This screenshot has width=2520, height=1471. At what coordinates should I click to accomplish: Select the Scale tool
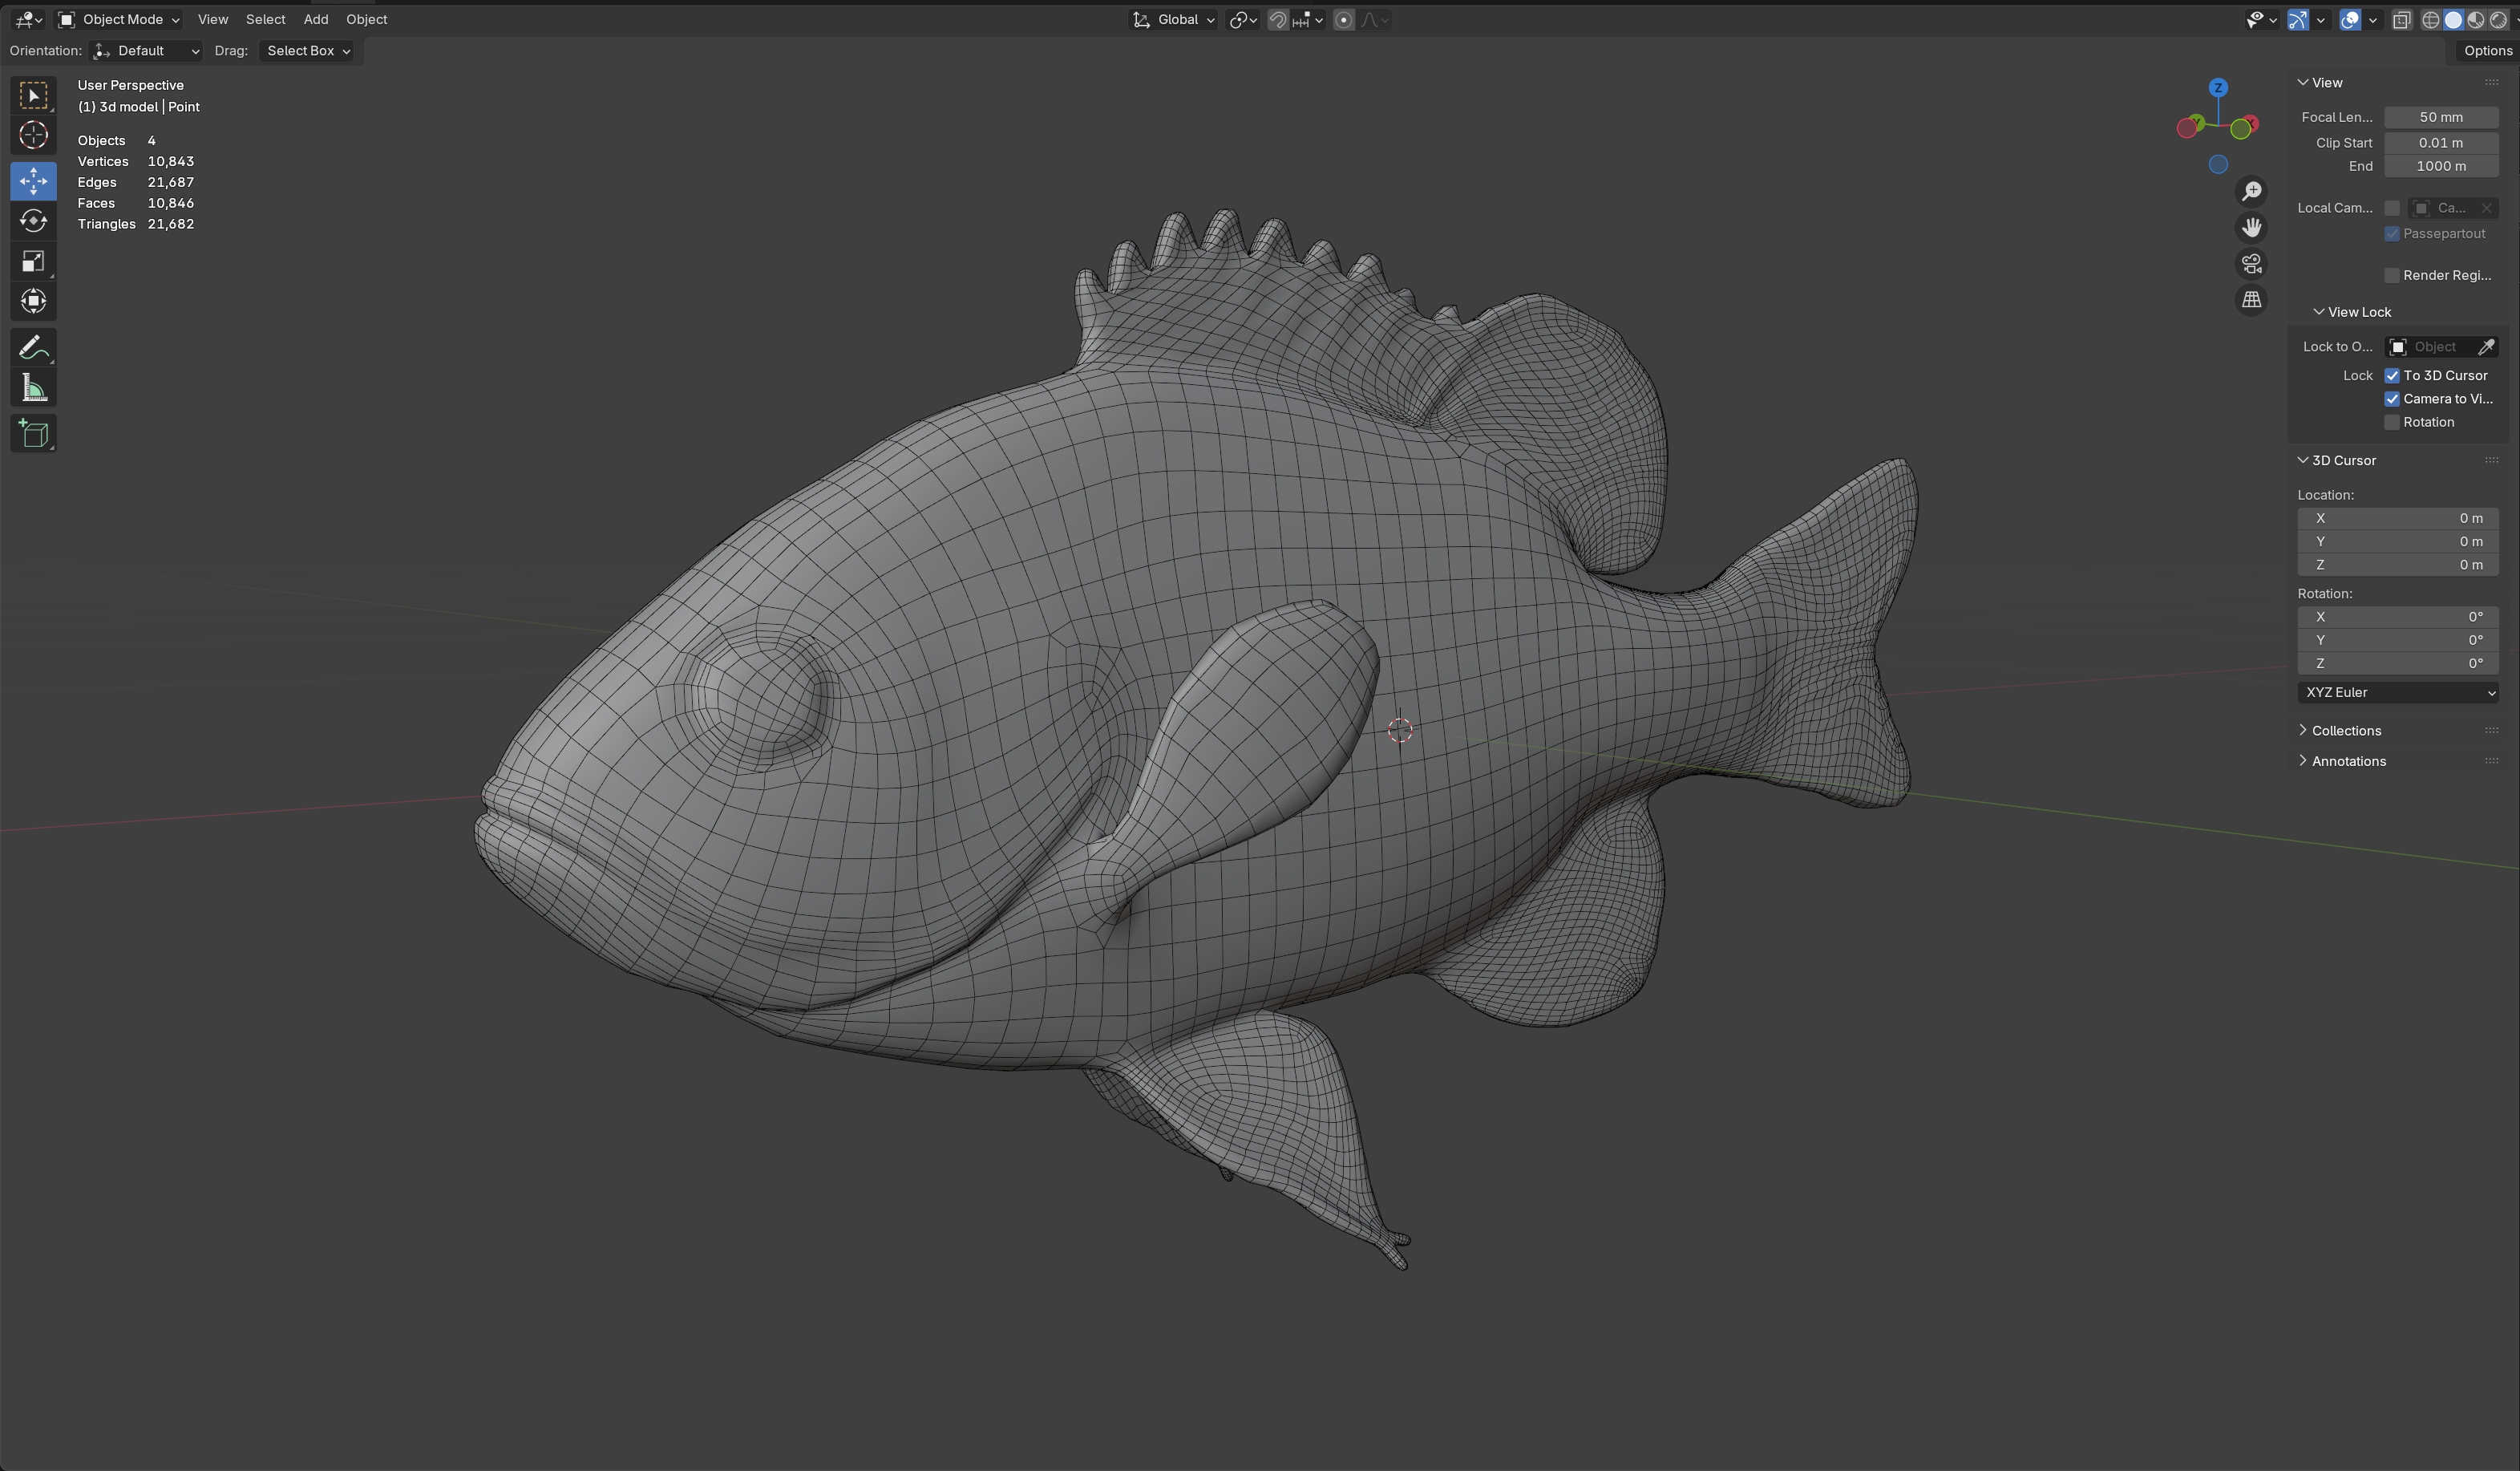coord(33,262)
